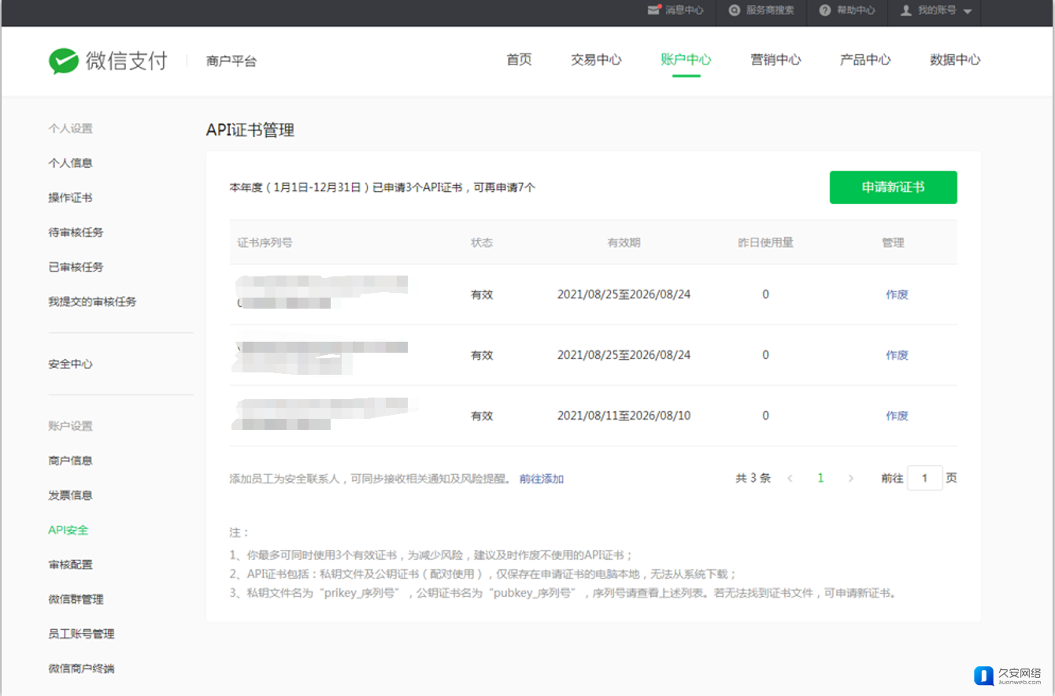1055x696 pixels.
Task: Click 作废 for the first certificate
Action: [897, 294]
